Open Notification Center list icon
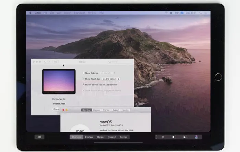 coord(206,13)
